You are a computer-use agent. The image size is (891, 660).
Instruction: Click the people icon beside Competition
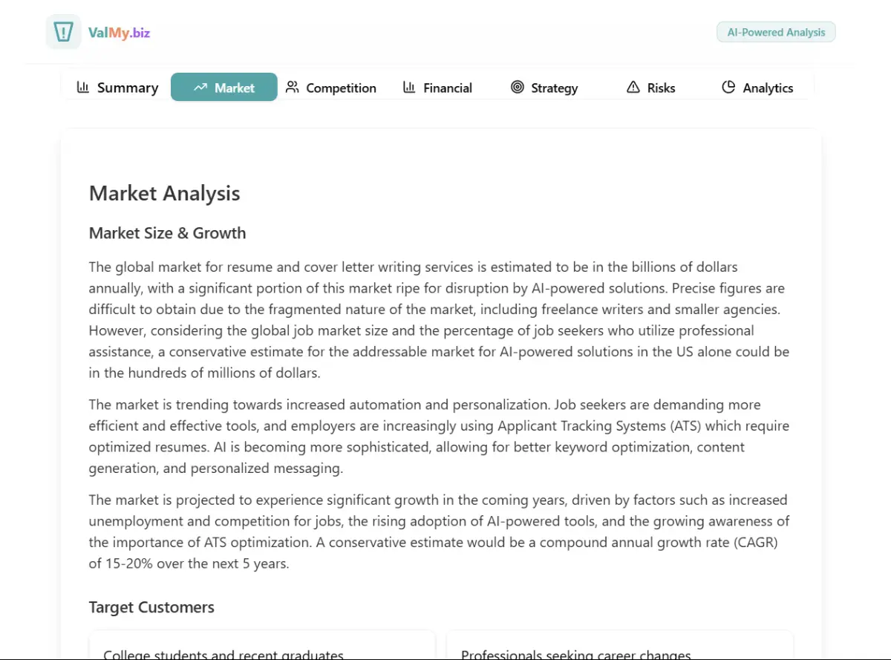(x=293, y=88)
